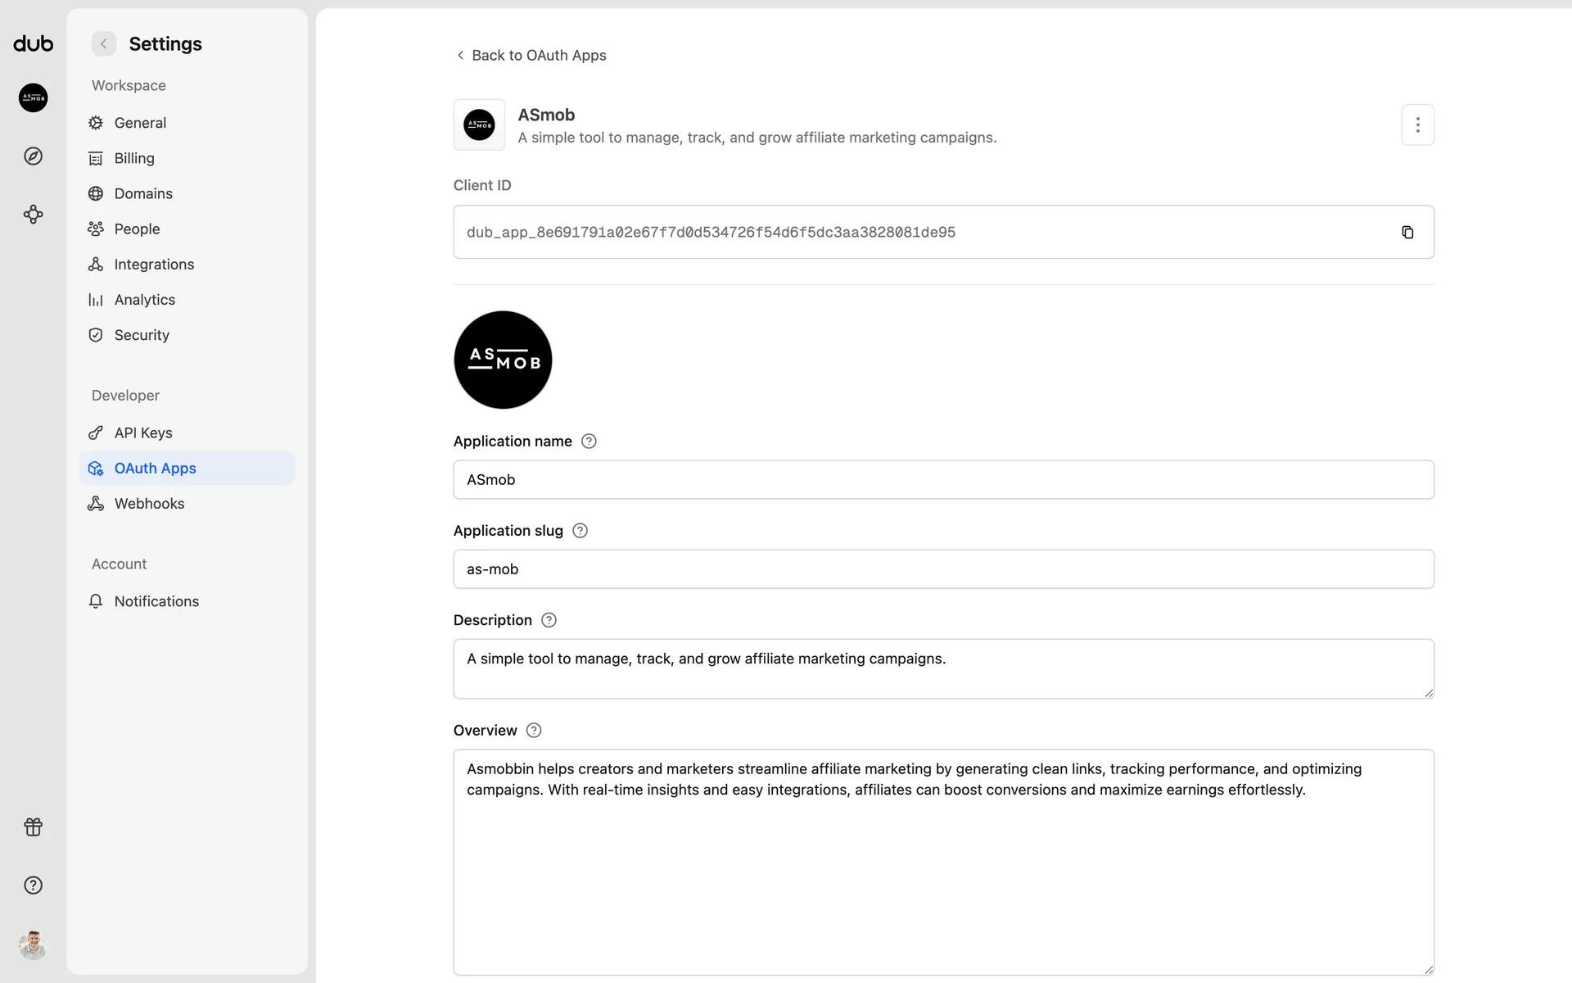Navigate to Billing settings
Image resolution: width=1572 pixels, height=983 pixels.
pyautogui.click(x=134, y=159)
